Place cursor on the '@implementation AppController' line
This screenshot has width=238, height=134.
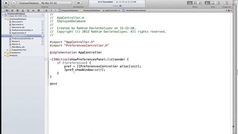click(x=76, y=52)
